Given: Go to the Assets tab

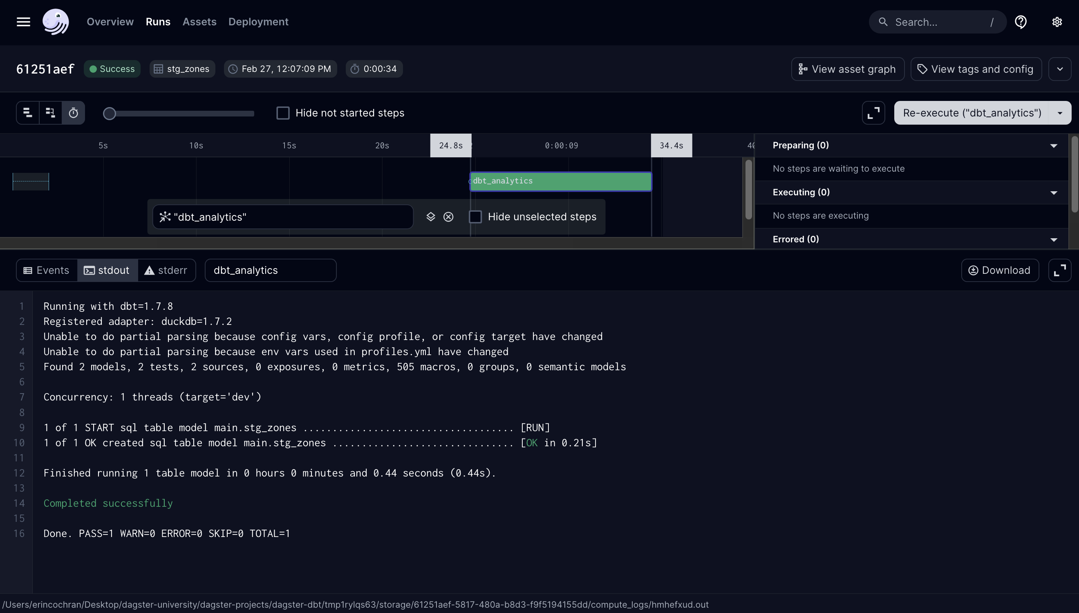Looking at the screenshot, I should [199, 22].
